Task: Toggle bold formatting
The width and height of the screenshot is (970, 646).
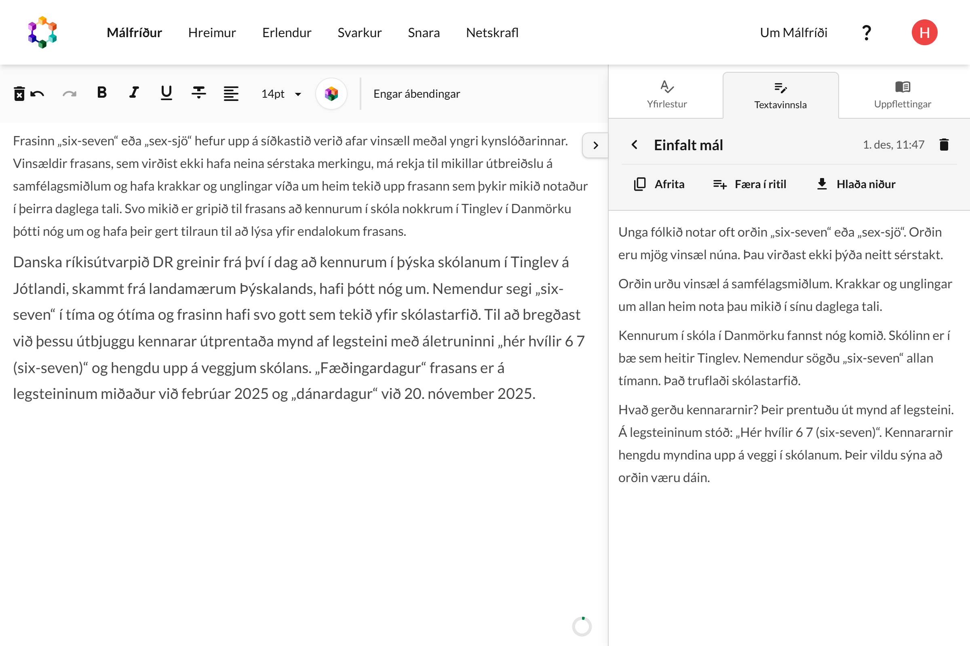Action: point(102,93)
